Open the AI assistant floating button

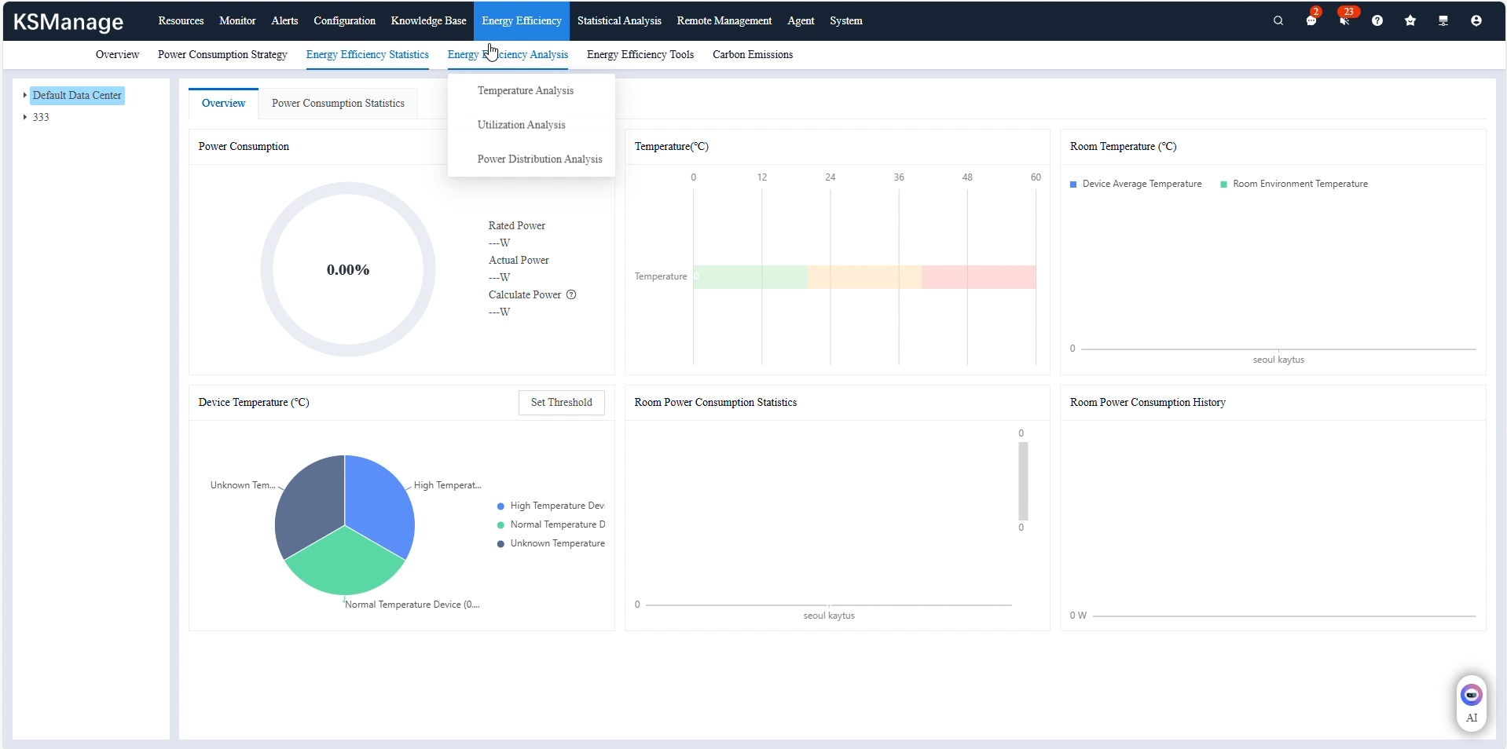click(x=1471, y=702)
